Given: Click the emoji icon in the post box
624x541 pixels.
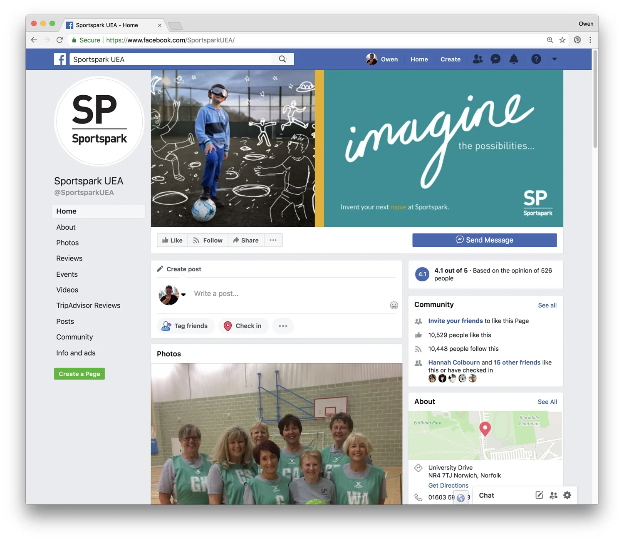Looking at the screenshot, I should (x=394, y=305).
